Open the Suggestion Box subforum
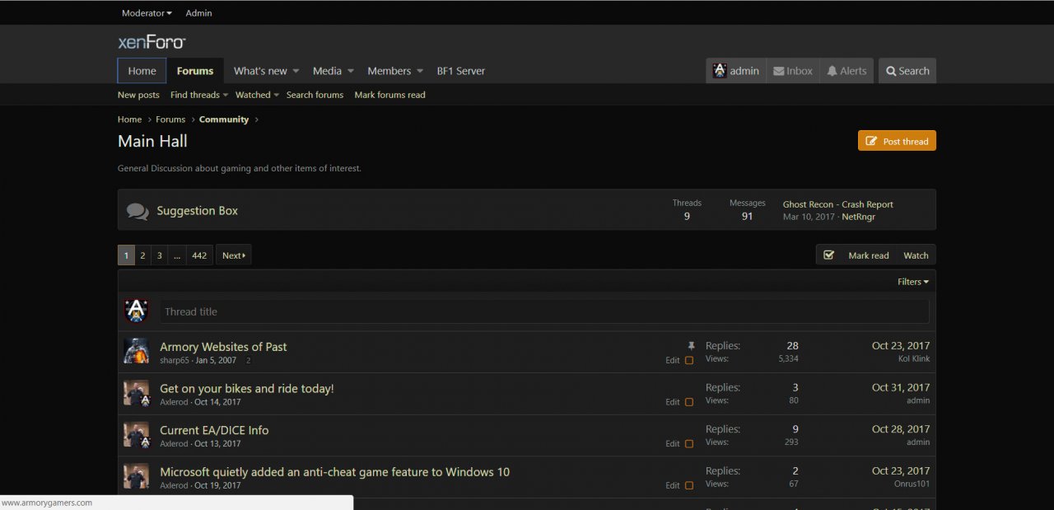1054x510 pixels. click(x=198, y=211)
